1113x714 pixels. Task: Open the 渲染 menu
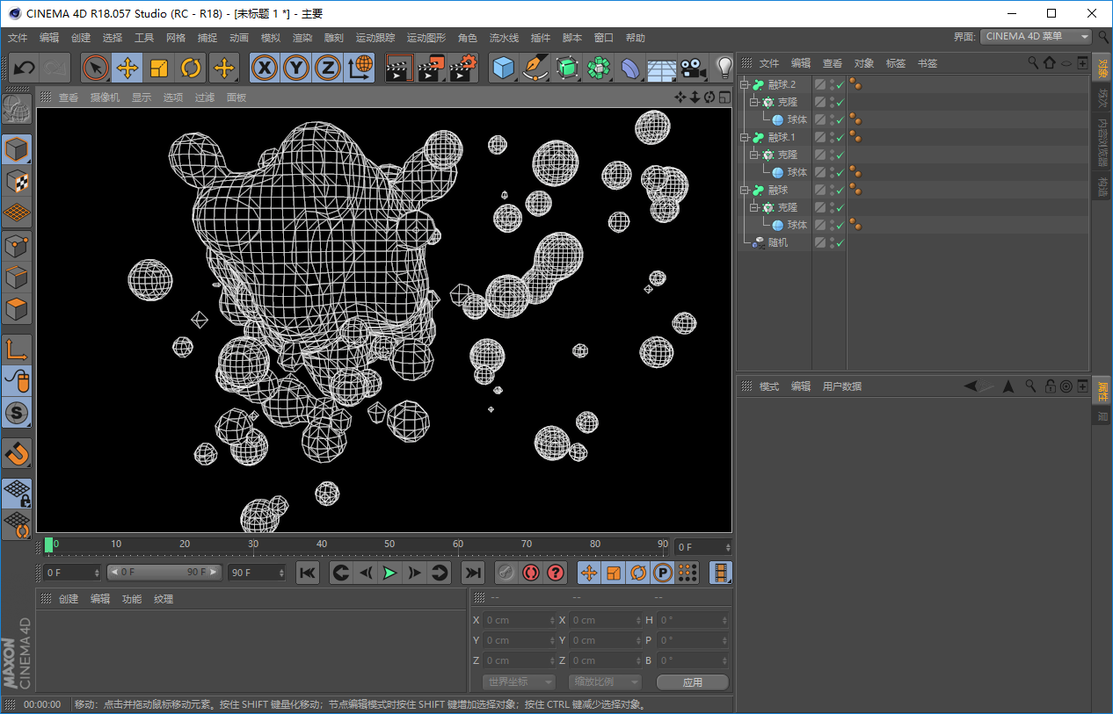pyautogui.click(x=302, y=38)
